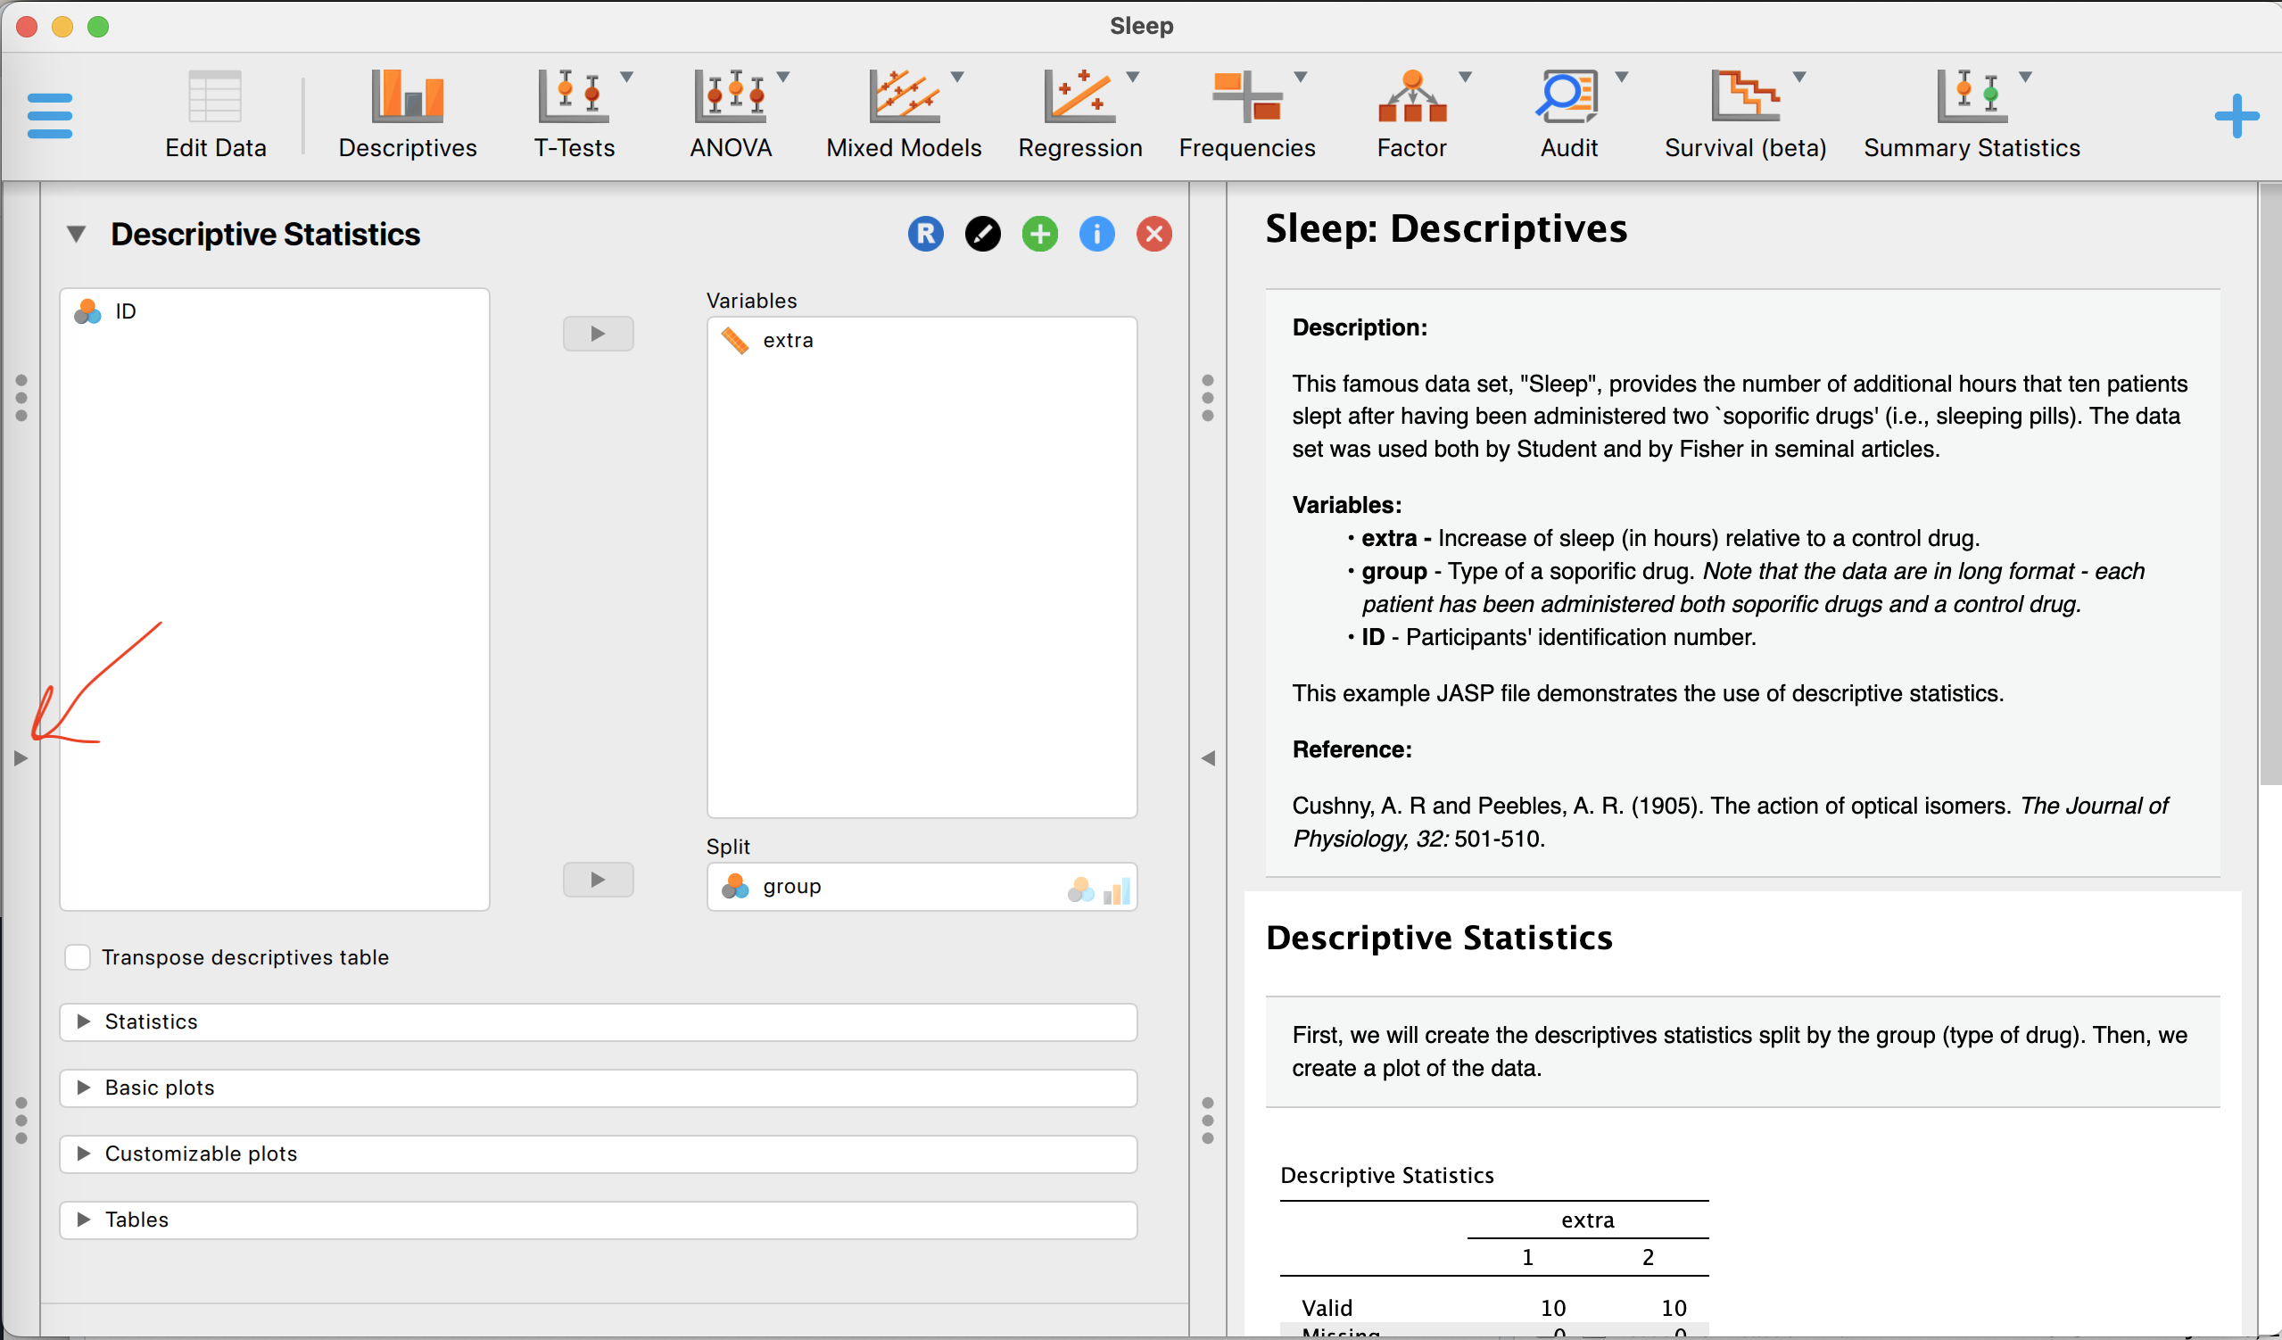Duplicate analysis with the green plus icon
This screenshot has width=2282, height=1340.
[1039, 235]
